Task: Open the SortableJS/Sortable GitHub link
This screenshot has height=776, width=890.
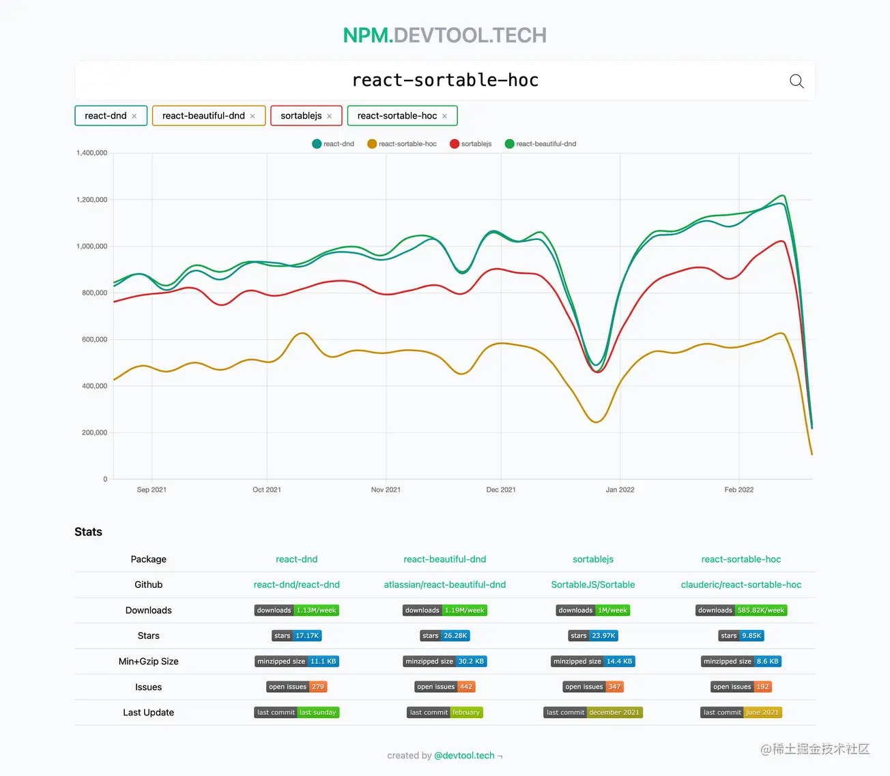Action: pyautogui.click(x=593, y=584)
